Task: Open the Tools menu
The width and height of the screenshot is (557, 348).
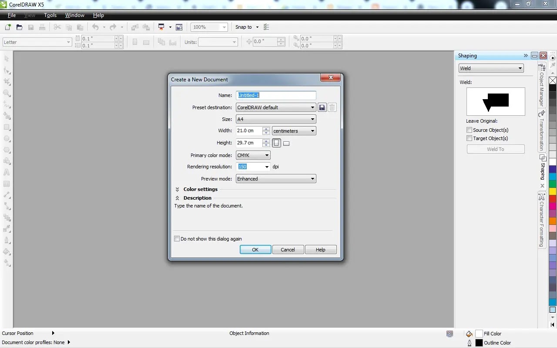Action: 50,15
